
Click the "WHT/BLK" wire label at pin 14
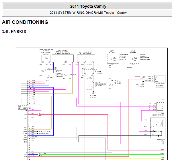(x=34, y=136)
